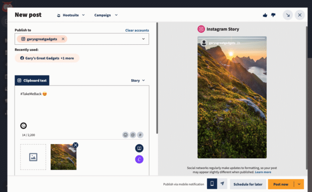Select the uploaded mountain image thumbnail
The width and height of the screenshot is (312, 192).
(63, 157)
